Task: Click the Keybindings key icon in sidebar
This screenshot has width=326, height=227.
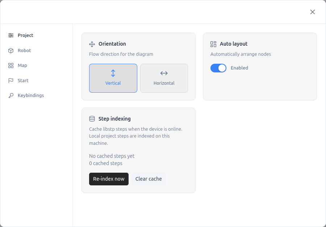Action: pos(11,95)
